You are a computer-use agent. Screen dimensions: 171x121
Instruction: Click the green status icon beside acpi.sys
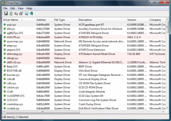pos(5,25)
